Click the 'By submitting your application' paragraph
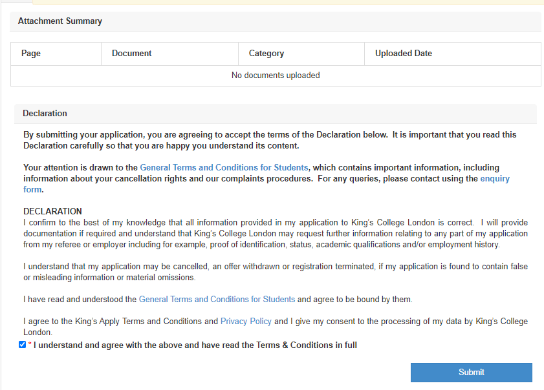The image size is (544, 390). [270, 140]
